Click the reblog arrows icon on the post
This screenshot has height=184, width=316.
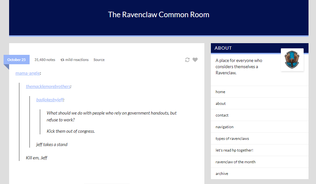click(x=187, y=60)
